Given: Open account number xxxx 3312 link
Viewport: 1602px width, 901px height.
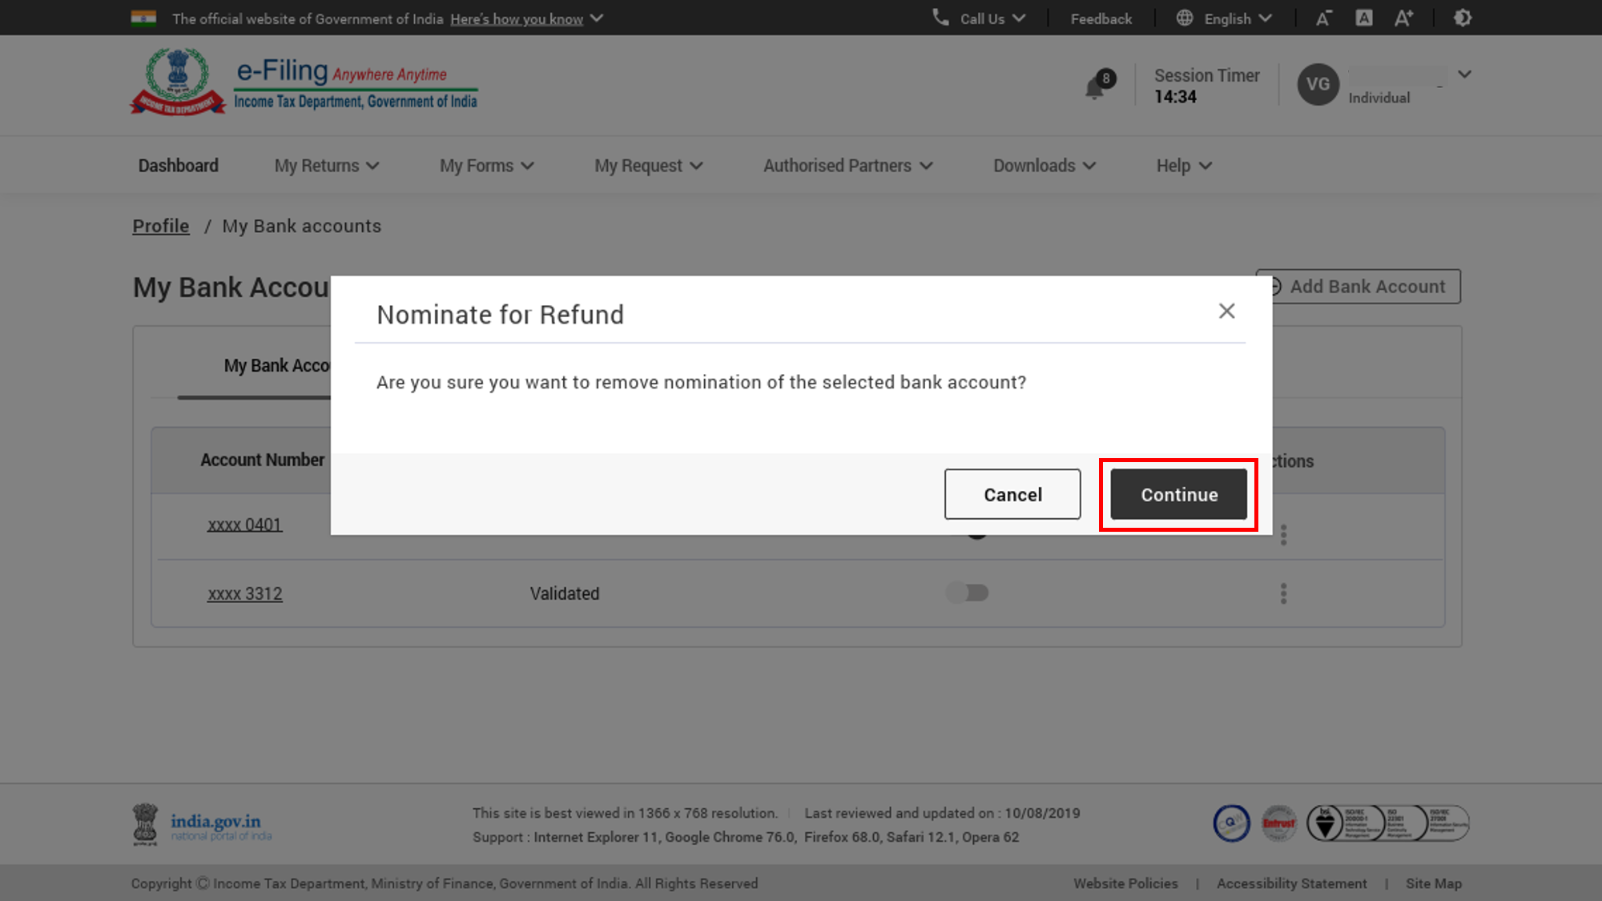Looking at the screenshot, I should pyautogui.click(x=244, y=593).
